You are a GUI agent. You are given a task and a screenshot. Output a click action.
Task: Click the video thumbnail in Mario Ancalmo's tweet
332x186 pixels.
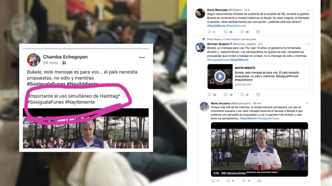[x=259, y=149]
